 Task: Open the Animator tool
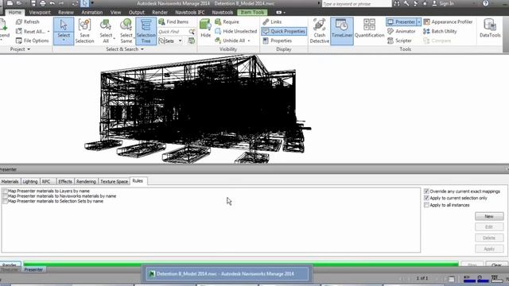click(x=401, y=31)
